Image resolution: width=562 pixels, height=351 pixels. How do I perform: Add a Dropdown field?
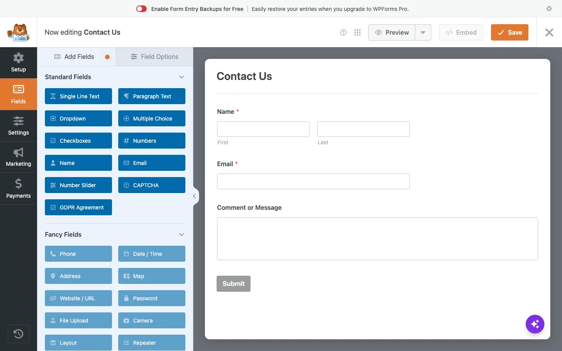point(78,119)
